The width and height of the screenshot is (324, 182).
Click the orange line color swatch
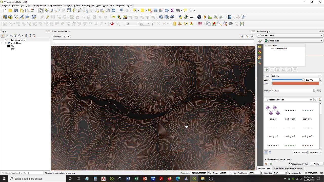(295, 83)
